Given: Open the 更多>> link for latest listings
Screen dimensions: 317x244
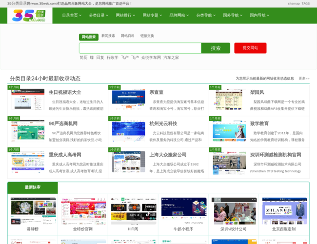Looking at the screenshot, I should click(x=304, y=79).
